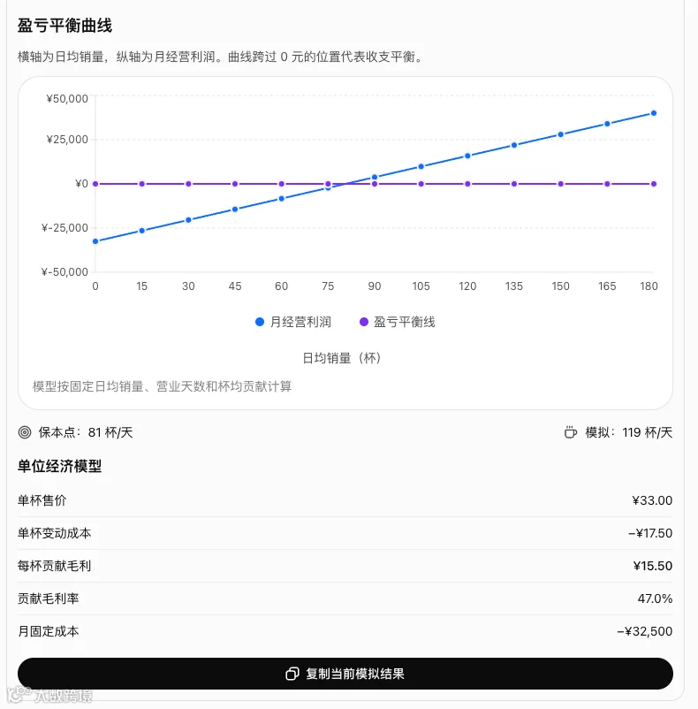Click the 盈亏平衡曲线 heading
This screenshot has height=709, width=698.
(64, 26)
